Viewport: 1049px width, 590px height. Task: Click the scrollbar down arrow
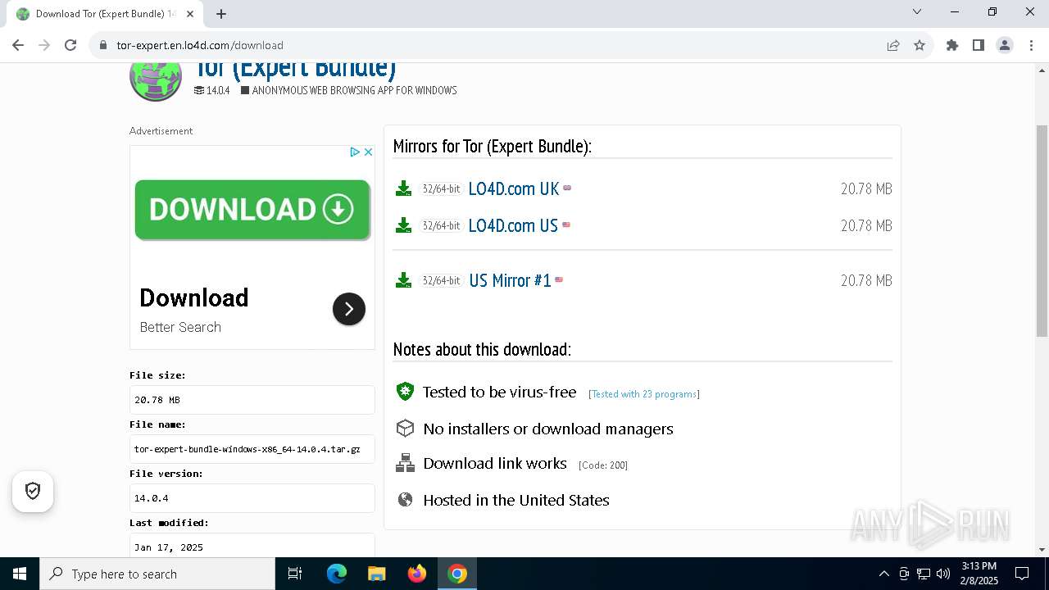point(1042,550)
